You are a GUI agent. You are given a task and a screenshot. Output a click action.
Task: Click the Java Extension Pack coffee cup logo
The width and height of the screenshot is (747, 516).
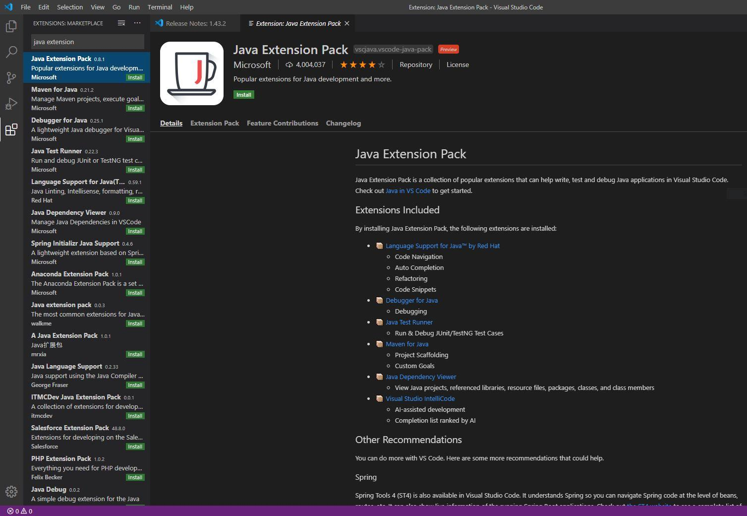point(192,73)
